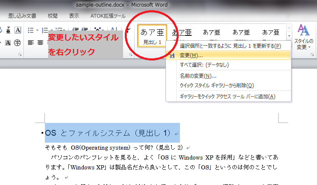
Task: Open the Font dialog launcher
Action: point(20,55)
